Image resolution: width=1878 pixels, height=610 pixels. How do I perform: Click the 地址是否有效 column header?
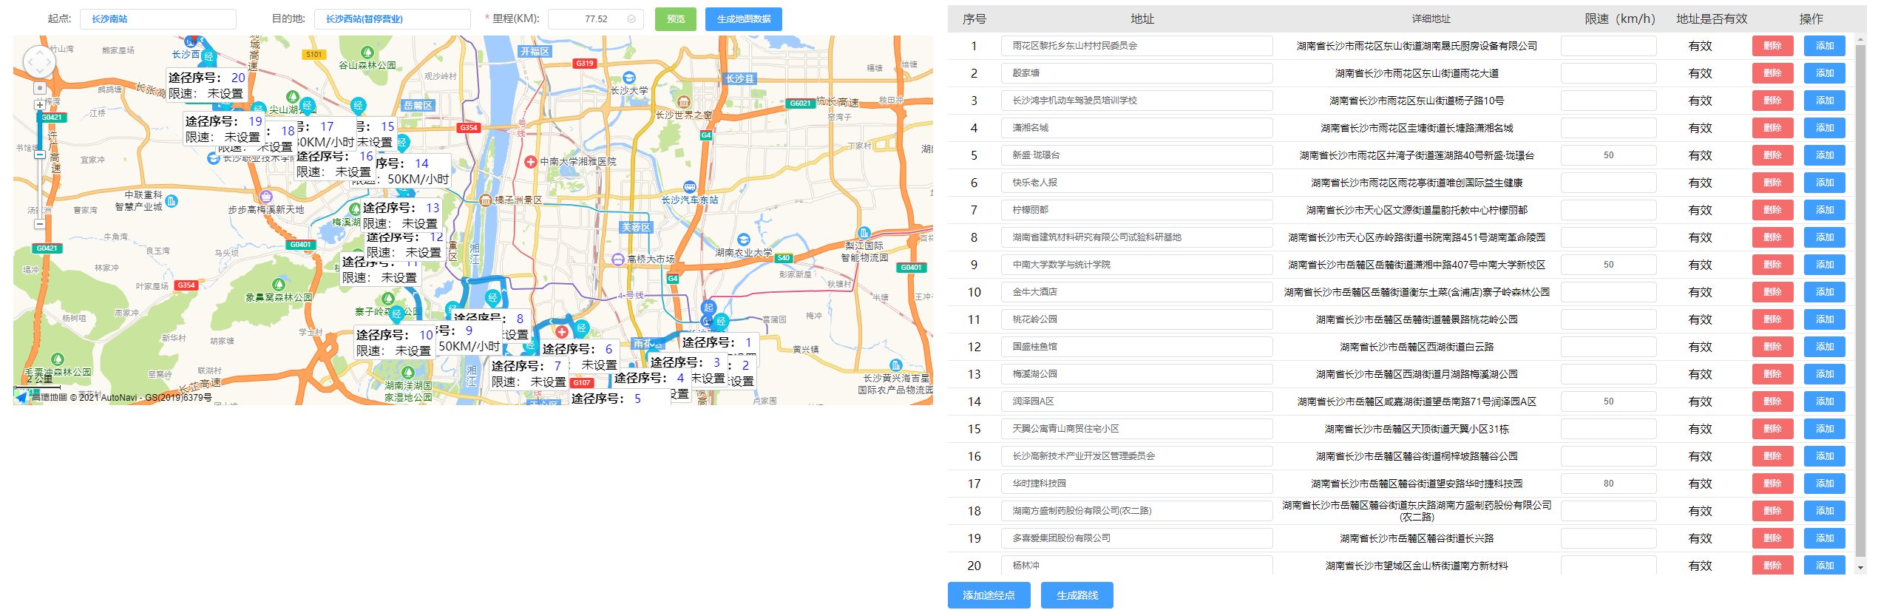pos(1712,19)
